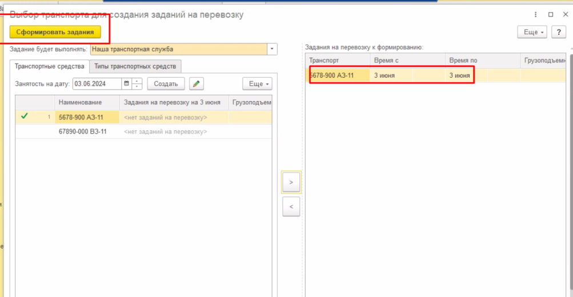The image size is (573, 297).
Task: Toggle the green checkmark on row 5678-900 АЗ-11
Action: pyautogui.click(x=24, y=117)
